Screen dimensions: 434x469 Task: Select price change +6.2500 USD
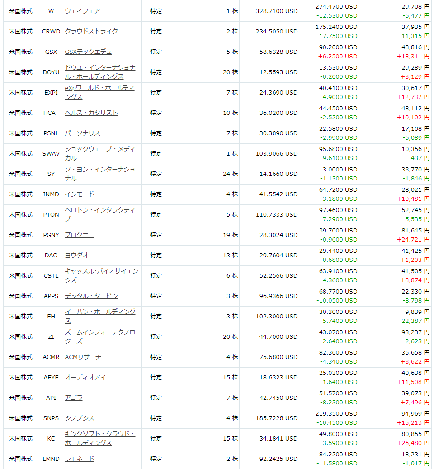[x=338, y=56]
